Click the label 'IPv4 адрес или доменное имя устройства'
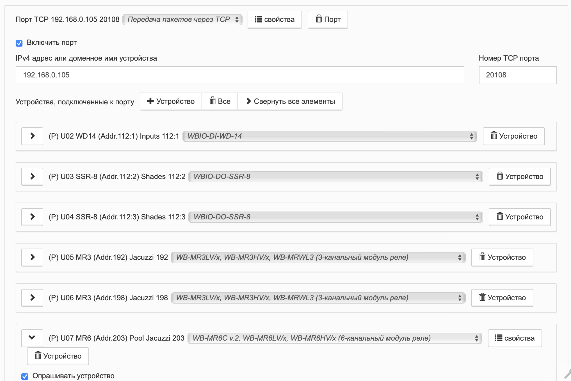Screen dimensions: 571x381 pyautogui.click(x=86, y=58)
